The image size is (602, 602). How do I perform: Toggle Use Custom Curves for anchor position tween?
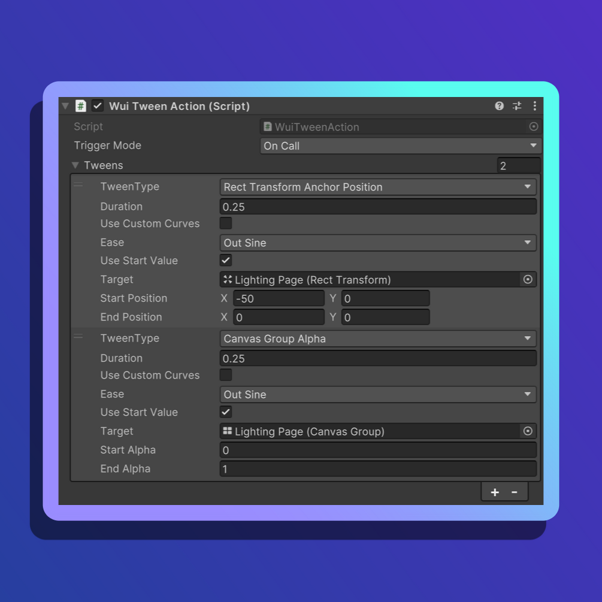[226, 223]
